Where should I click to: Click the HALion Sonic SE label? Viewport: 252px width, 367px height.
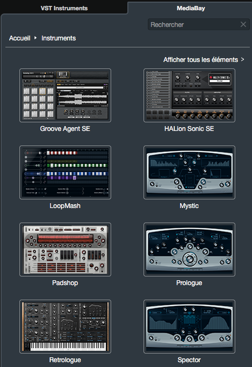189,129
